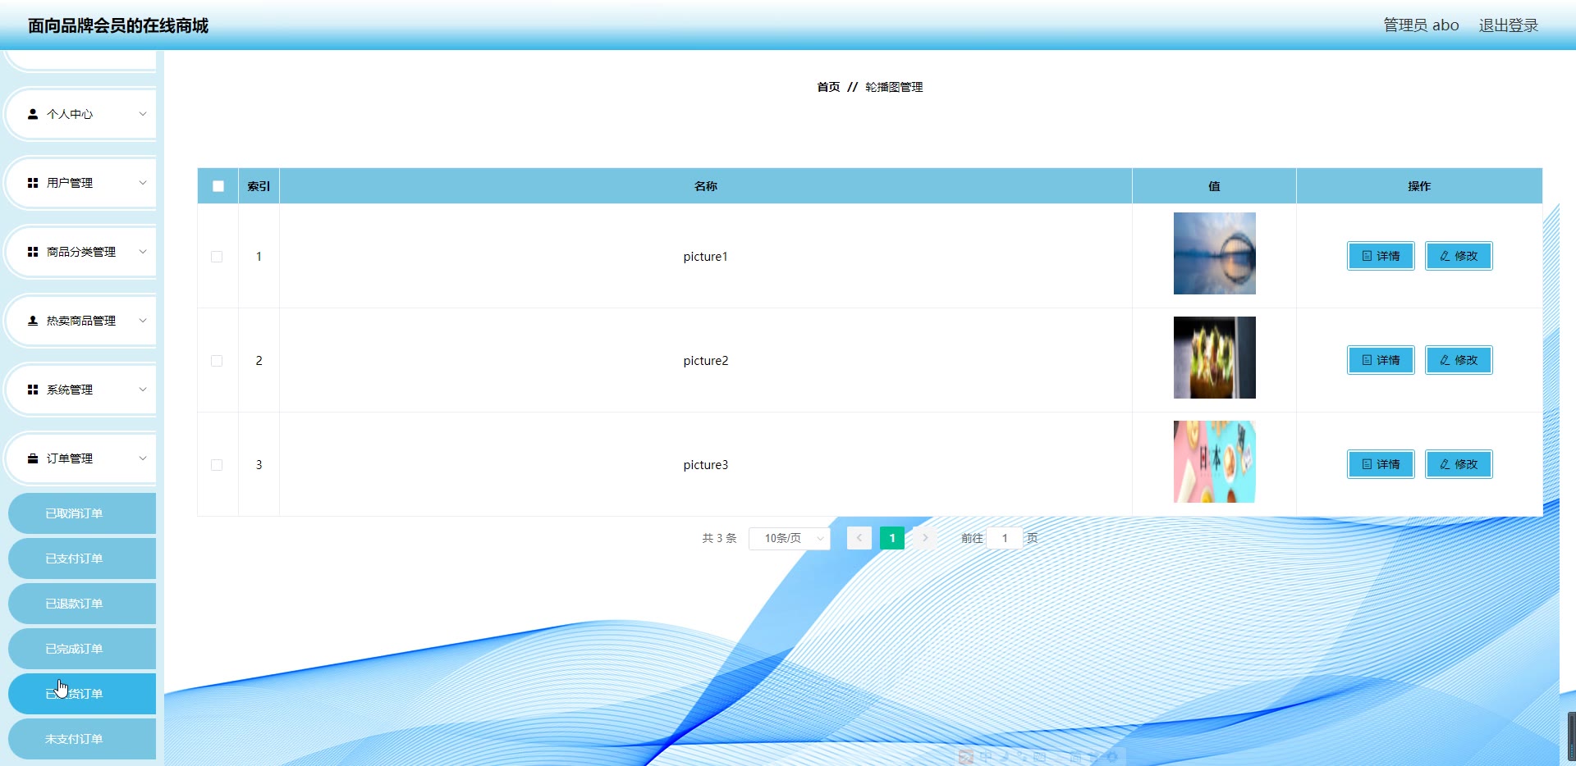Select page 1 in pagination
Screen dimensions: 1576x766
[x=892, y=538]
